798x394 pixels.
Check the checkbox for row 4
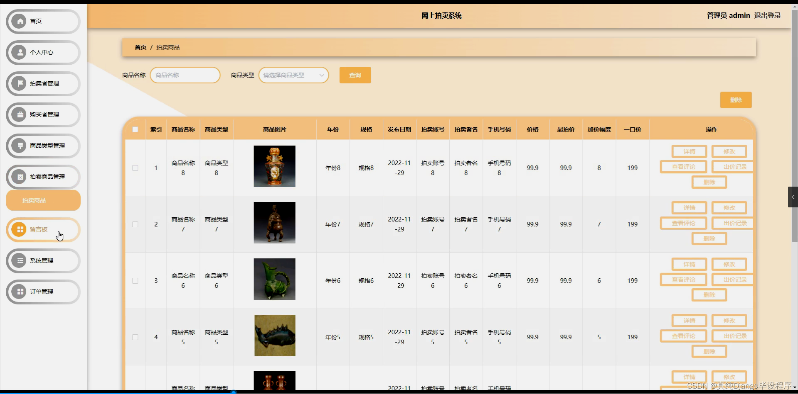click(x=135, y=337)
